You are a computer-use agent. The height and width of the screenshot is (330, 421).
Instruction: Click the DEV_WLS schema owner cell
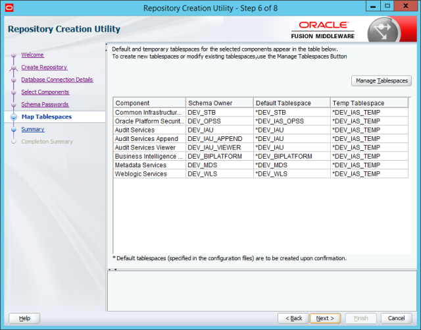click(220, 174)
